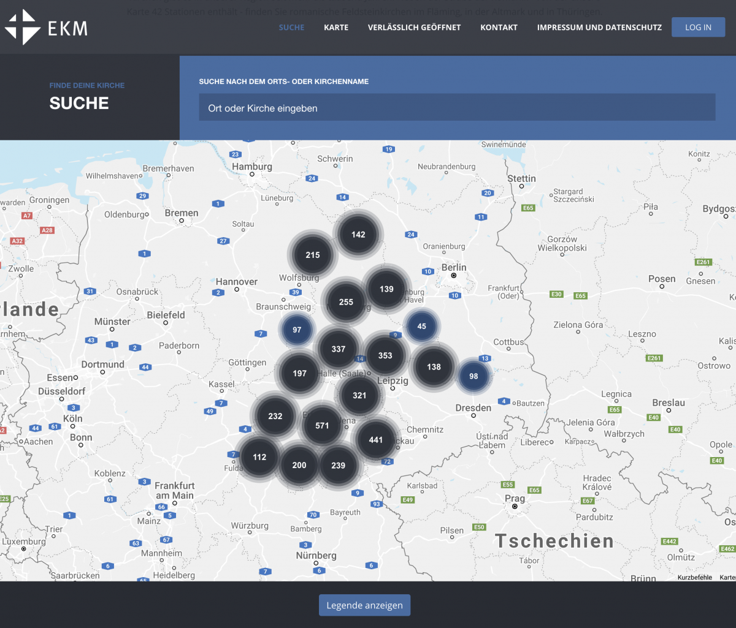
Task: Click the blue cluster marker 98
Action: point(473,376)
